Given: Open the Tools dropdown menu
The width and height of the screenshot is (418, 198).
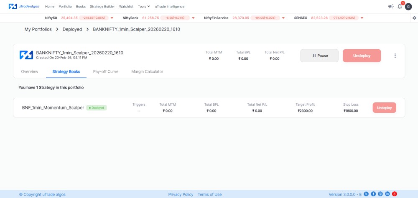Looking at the screenshot, I should 144,6.
